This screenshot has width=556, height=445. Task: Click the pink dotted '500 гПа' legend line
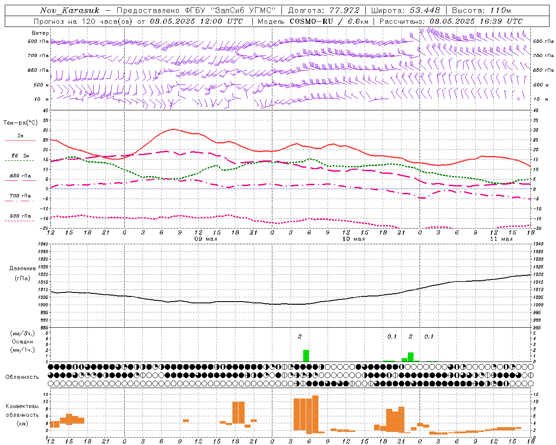point(20,221)
